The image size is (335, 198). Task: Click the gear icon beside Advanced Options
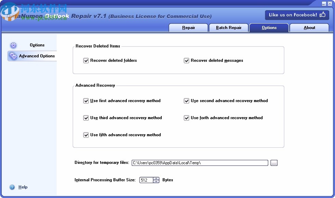pos(13,56)
